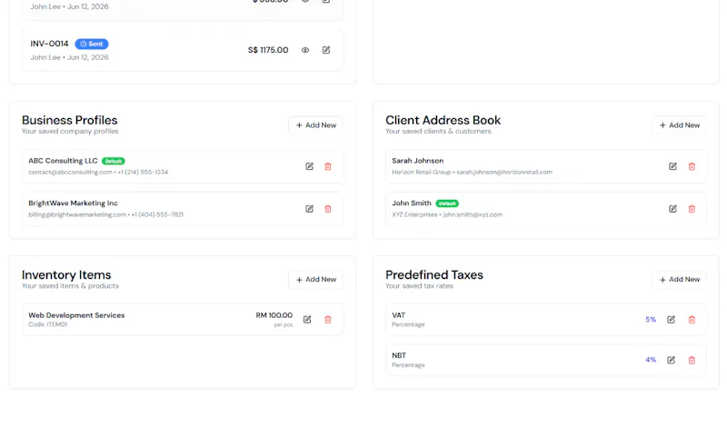Click billing@brightwavemarketing.com details line
The width and height of the screenshot is (727, 435).
click(105, 215)
